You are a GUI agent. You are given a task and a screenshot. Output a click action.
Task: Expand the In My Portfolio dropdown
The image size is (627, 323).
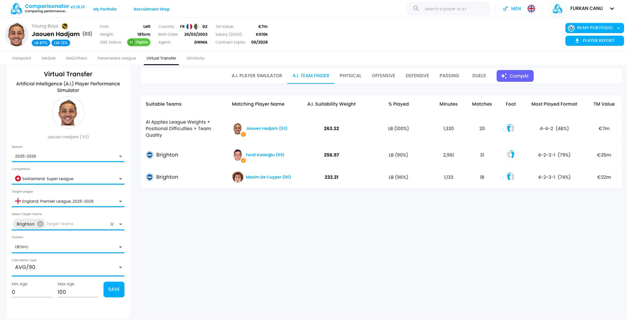(x=619, y=28)
